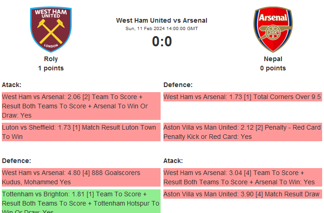Image resolution: width=324 pixels, height=213 pixels.
Task: Select the Total Corners Over 9.5 bet
Action: tap(242, 97)
